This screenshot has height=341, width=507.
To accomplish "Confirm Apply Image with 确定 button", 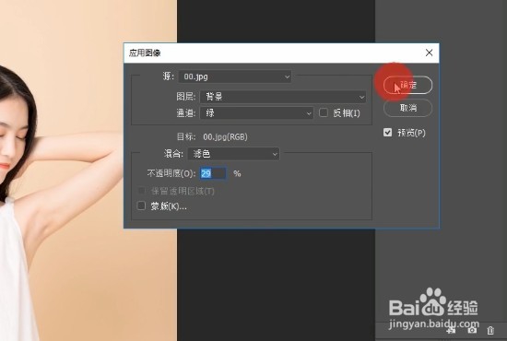I will (x=407, y=85).
